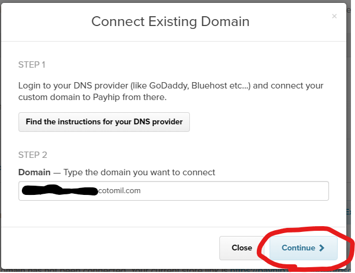
Task: Click the bold Domain label
Action: coord(34,172)
